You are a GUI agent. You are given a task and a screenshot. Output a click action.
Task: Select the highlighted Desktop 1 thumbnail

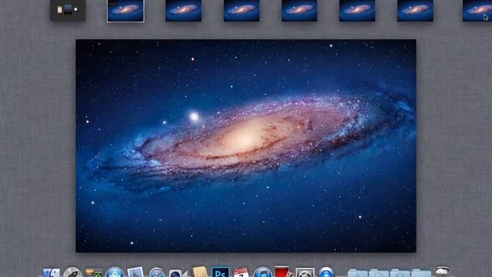(125, 11)
